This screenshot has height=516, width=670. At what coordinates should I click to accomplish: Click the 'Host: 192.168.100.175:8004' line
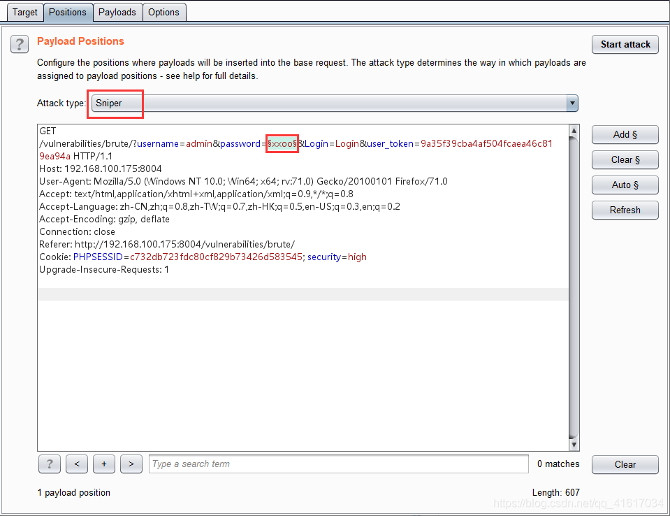pyautogui.click(x=101, y=169)
